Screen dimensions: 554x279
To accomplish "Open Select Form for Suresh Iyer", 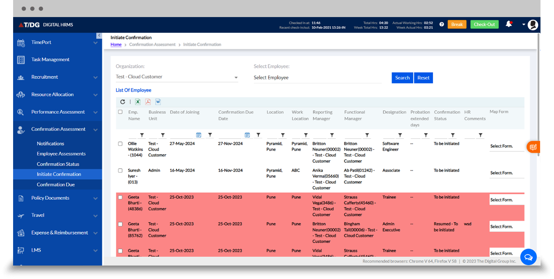I will (x=507, y=173).
